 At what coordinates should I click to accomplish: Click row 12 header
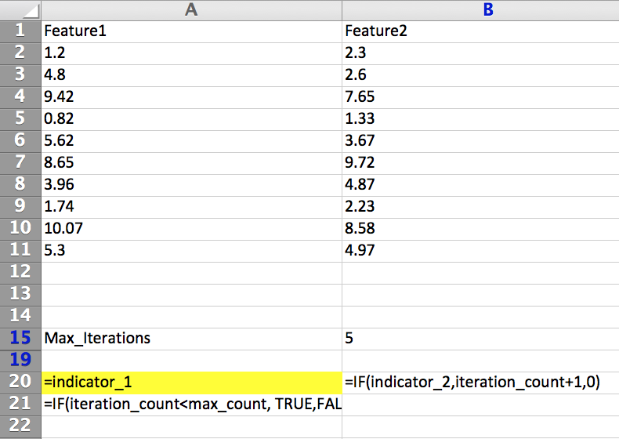click(20, 272)
